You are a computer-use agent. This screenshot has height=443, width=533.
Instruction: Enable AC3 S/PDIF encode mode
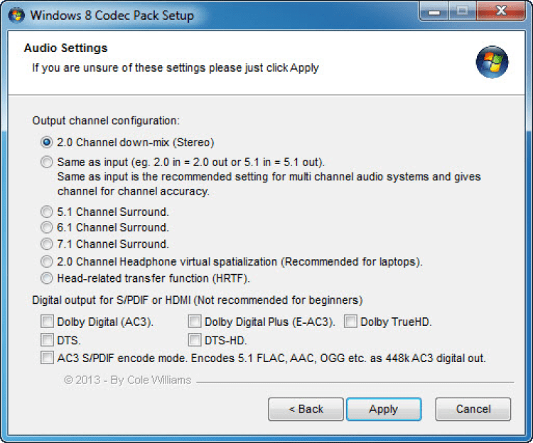point(48,358)
